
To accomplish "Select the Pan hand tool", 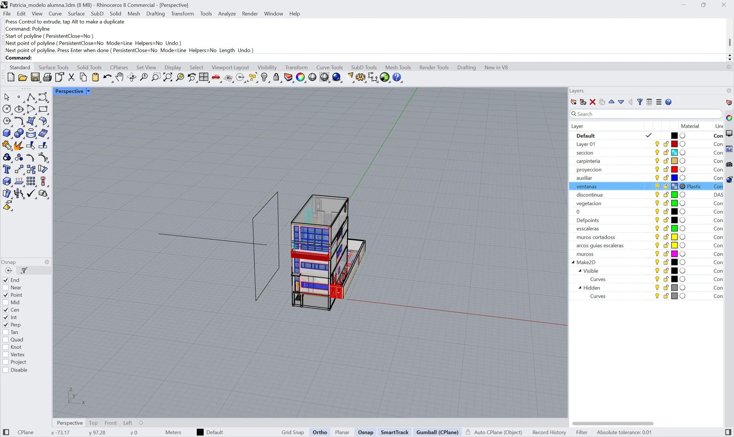I will [x=120, y=77].
